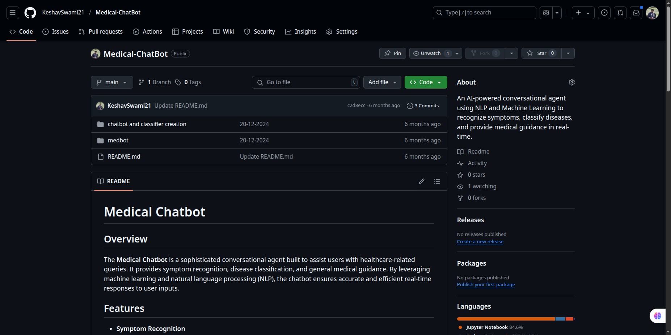Star the Medical-ChatBot repository
The image size is (671, 335).
click(x=541, y=53)
